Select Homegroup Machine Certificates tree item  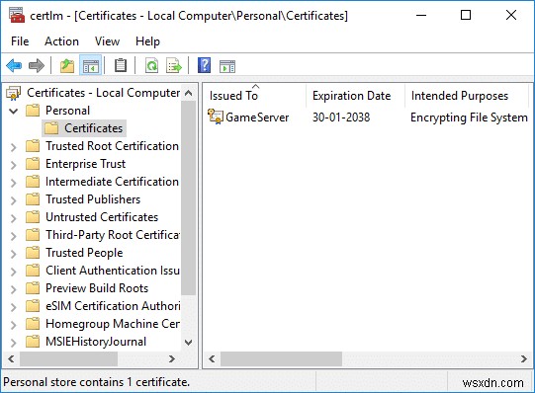(113, 324)
